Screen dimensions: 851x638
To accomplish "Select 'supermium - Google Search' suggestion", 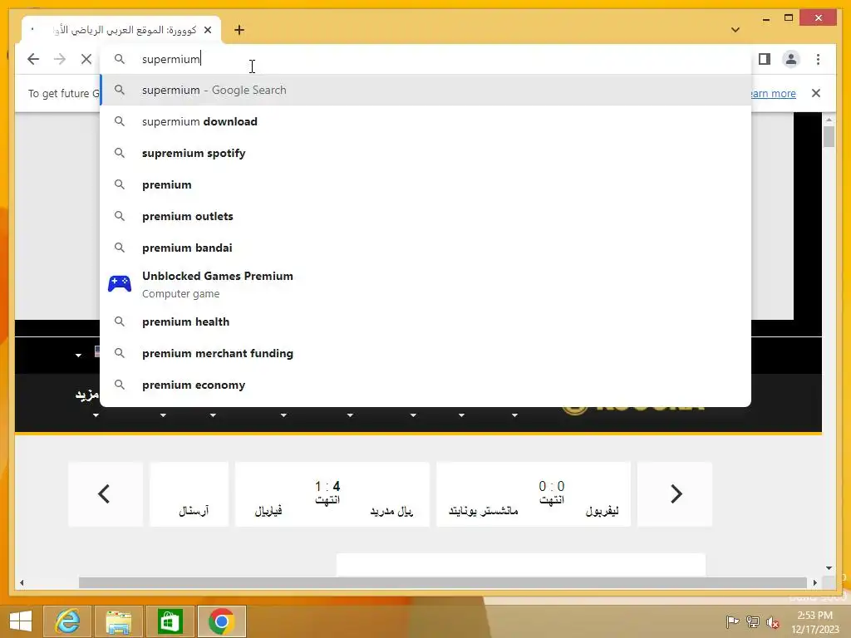I will tap(426, 90).
